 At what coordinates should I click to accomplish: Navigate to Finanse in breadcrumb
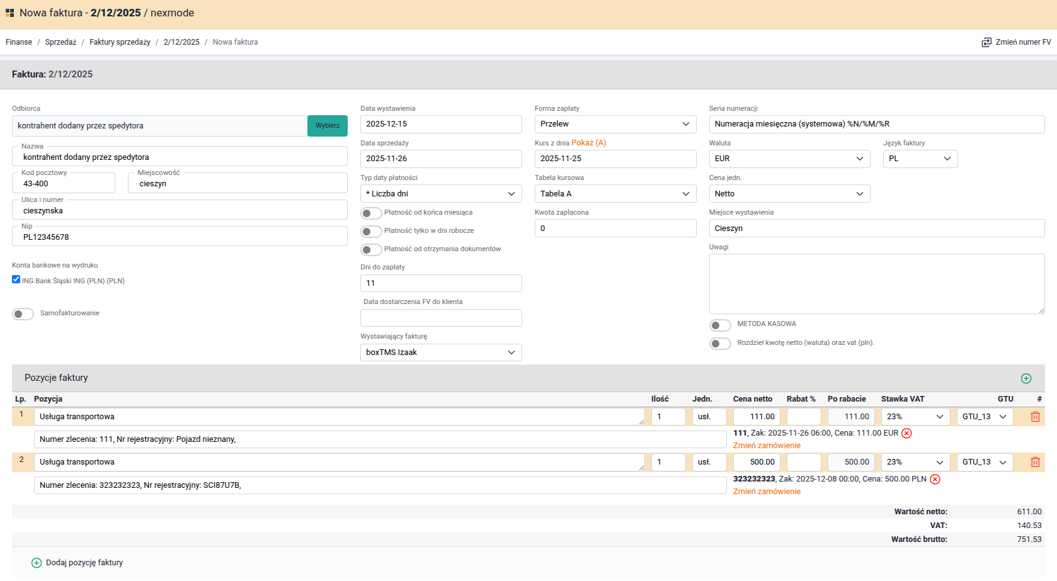click(19, 42)
